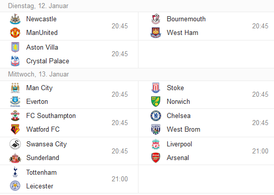274x195 pixels.
Task: Click the Crystal Palace eagle crest
Action: pos(15,61)
